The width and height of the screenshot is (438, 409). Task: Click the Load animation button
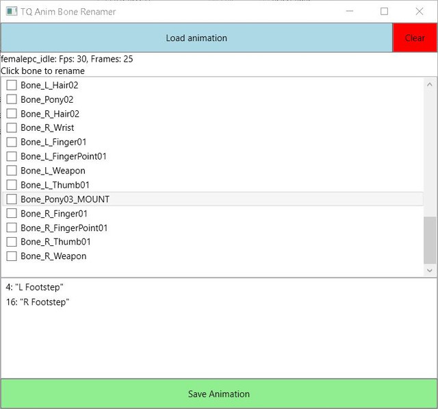coord(196,38)
